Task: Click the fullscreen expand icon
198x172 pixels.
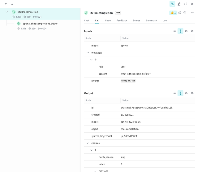Action: point(186,4)
